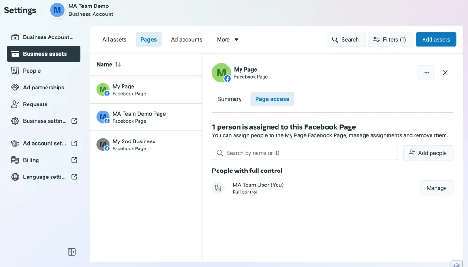The width and height of the screenshot is (468, 267).
Task: Click Language settings globe icon
Action: point(15,177)
